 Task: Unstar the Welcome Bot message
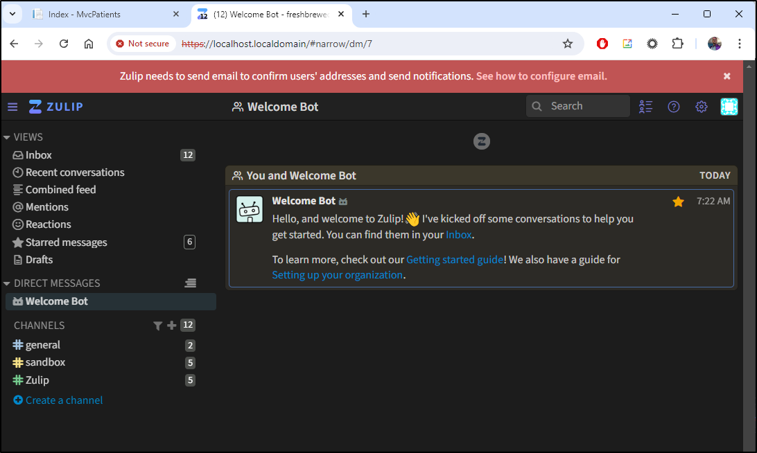pos(678,202)
